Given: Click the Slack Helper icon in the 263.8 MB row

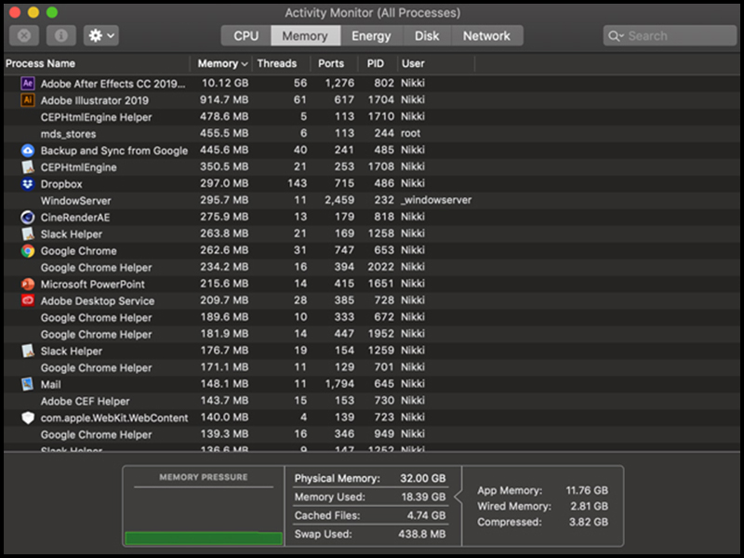Looking at the screenshot, I should [28, 234].
